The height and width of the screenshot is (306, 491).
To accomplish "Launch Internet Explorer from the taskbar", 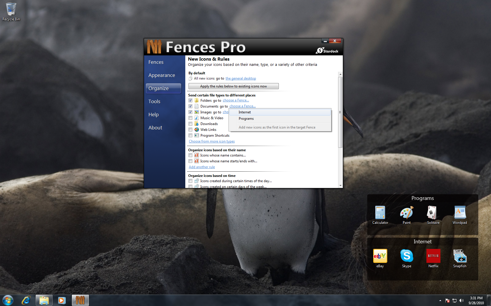I will click(26, 300).
